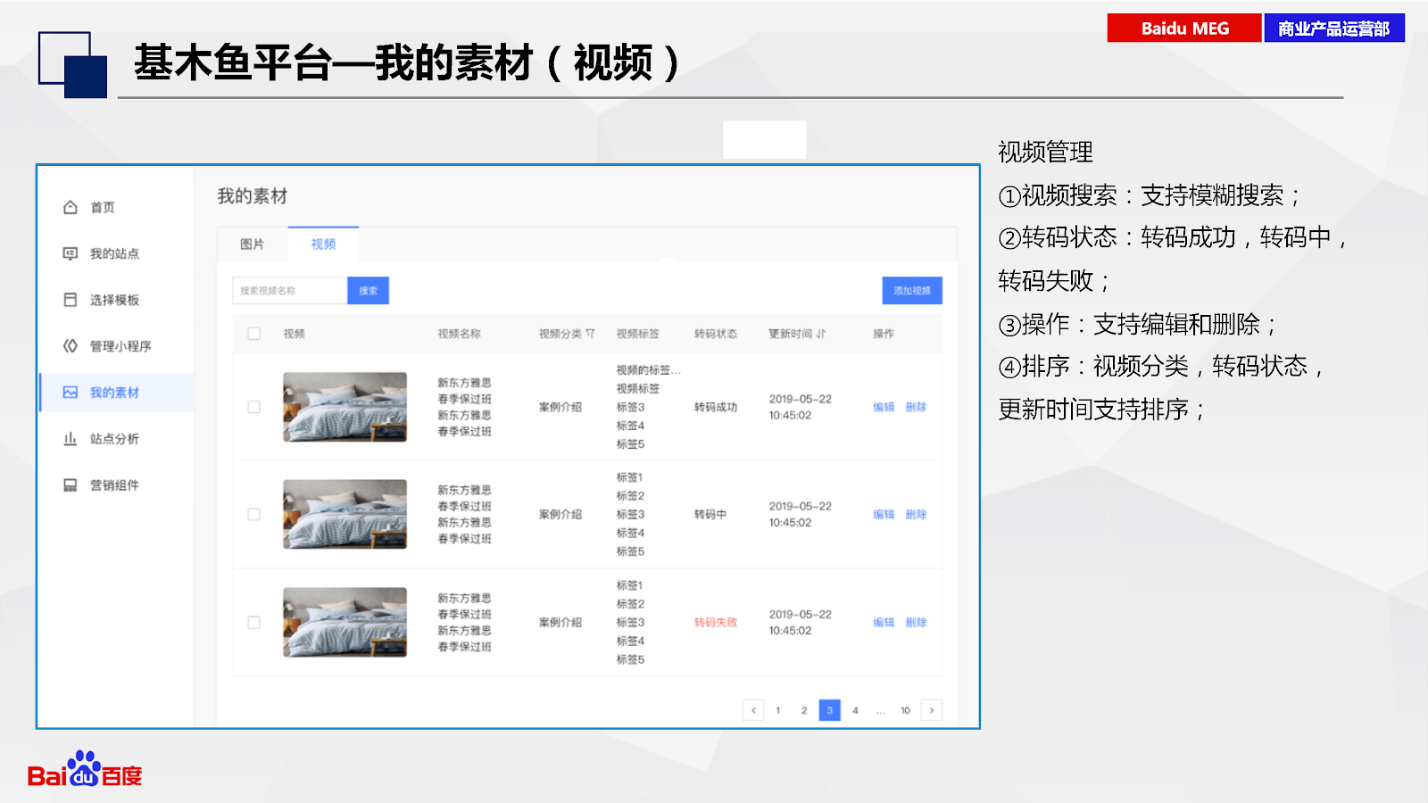The width and height of the screenshot is (1428, 803).
Task: Click the 搜索视频名称 search field
Action: coord(290,291)
